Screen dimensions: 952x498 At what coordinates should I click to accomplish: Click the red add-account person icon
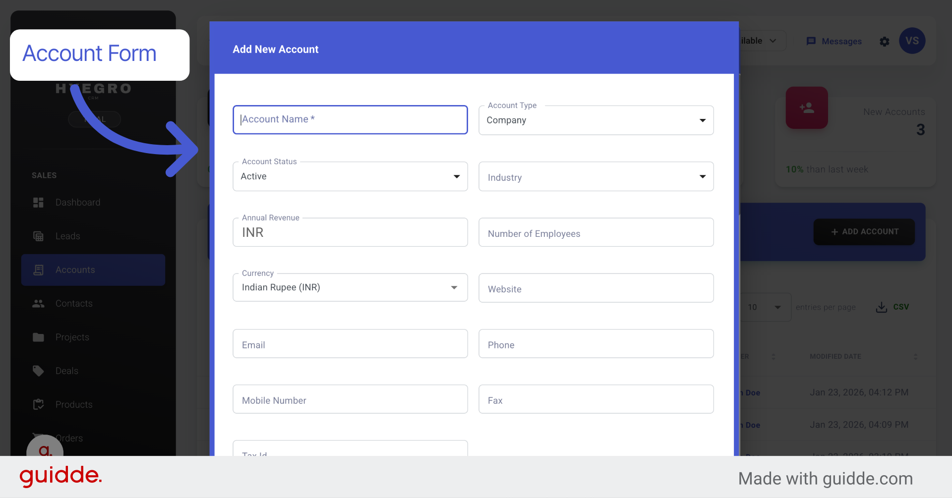(807, 108)
